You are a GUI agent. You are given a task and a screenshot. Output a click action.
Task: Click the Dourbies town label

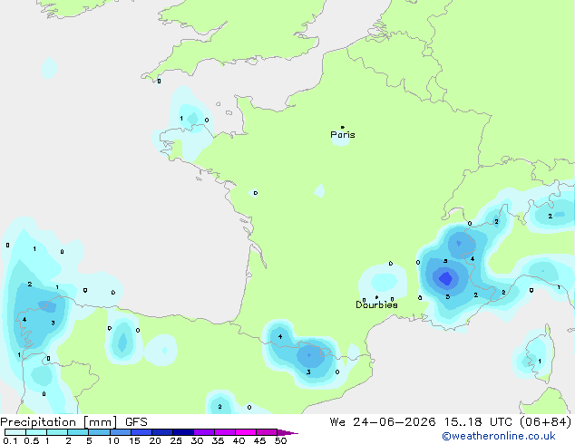pyautogui.click(x=376, y=304)
